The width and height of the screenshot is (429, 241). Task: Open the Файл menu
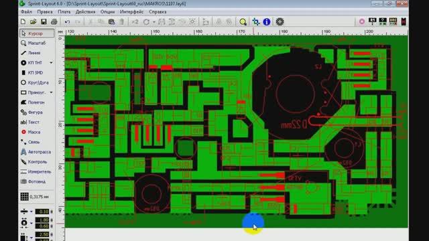(27, 12)
